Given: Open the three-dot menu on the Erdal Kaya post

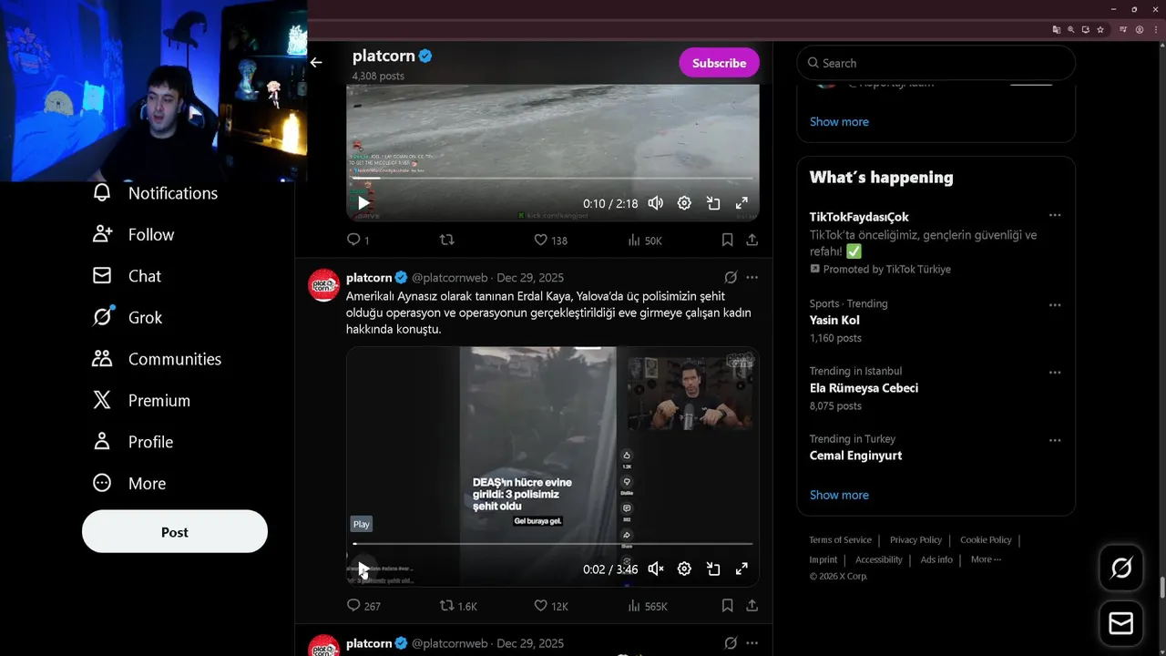Looking at the screenshot, I should pos(752,277).
